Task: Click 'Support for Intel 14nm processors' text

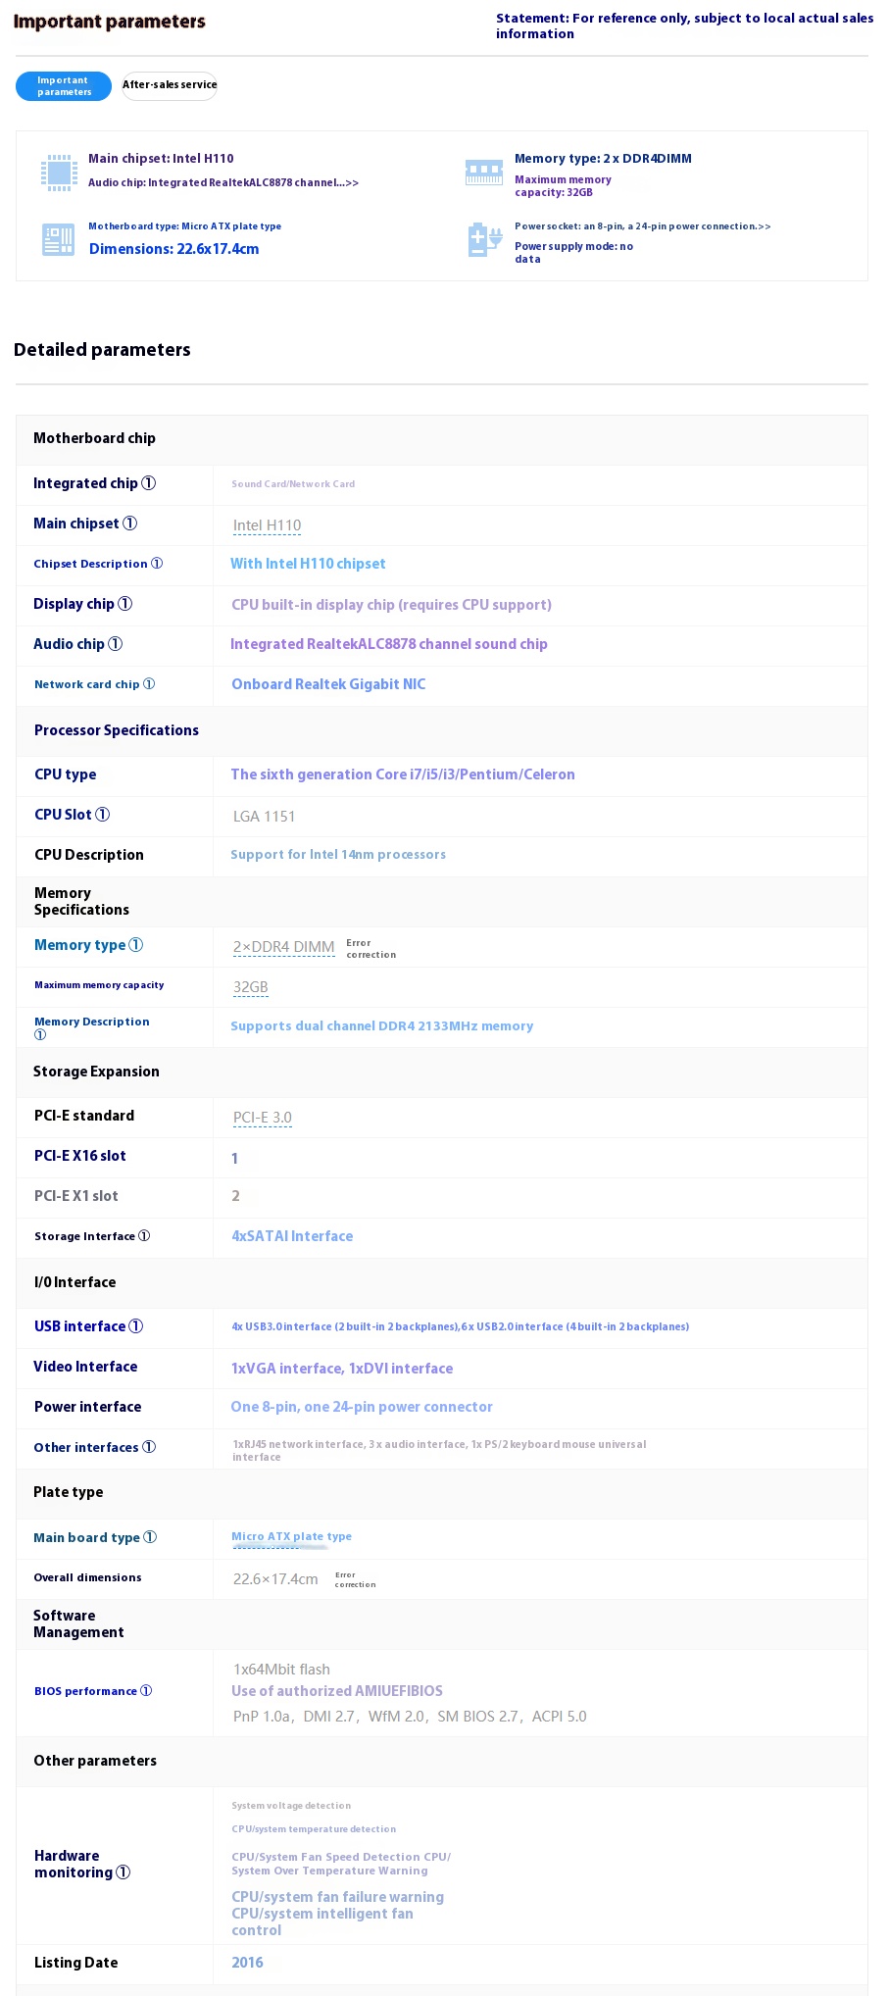Action: coord(338,855)
